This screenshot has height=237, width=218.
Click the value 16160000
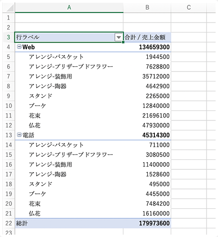[x=156, y=213]
